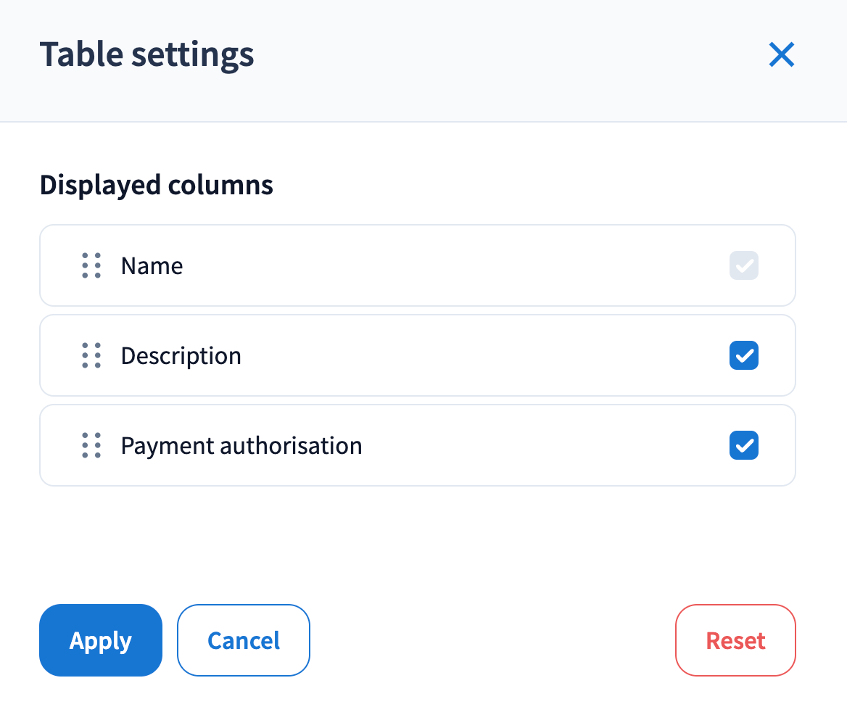This screenshot has height=728, width=847.
Task: Click the Name column label text
Action: pyautogui.click(x=152, y=266)
